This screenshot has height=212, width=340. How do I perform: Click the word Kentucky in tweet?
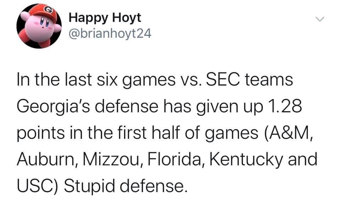pyautogui.click(x=246, y=160)
